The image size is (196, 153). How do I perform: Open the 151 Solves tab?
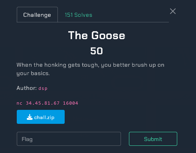(x=78, y=15)
